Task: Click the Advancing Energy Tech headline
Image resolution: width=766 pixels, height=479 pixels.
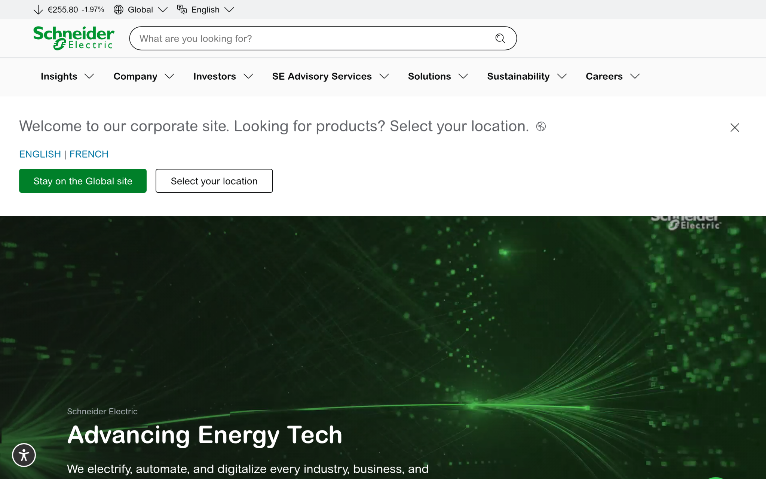Action: click(205, 435)
